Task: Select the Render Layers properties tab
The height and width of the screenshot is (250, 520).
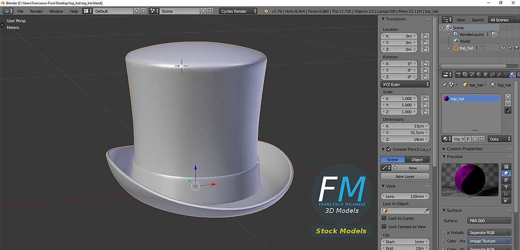Action: [x=465, y=74]
